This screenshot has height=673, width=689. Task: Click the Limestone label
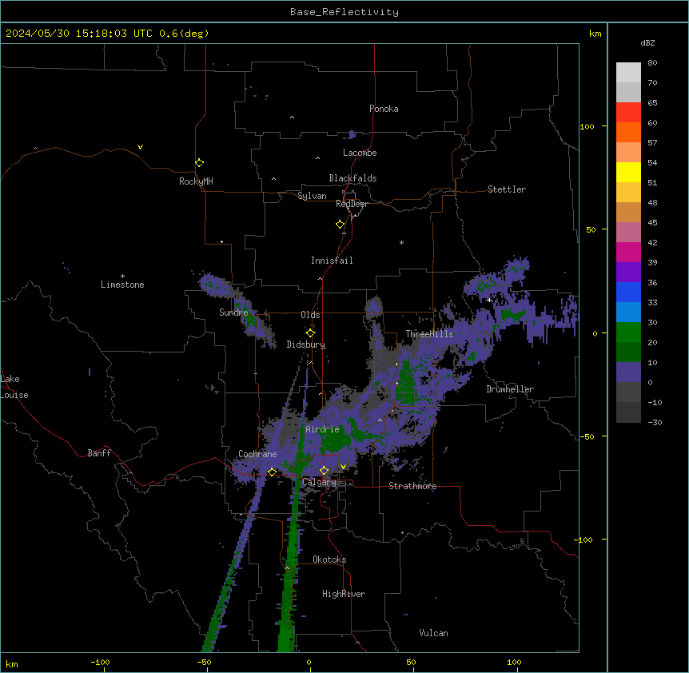(122, 285)
